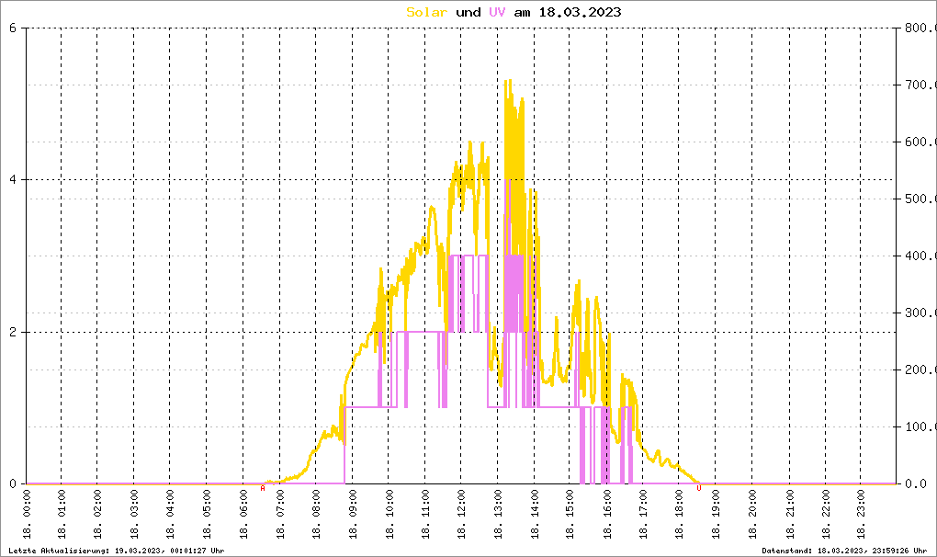937x557 pixels.
Task: Click the date '18.03.2023' in the title
Action: tap(580, 12)
